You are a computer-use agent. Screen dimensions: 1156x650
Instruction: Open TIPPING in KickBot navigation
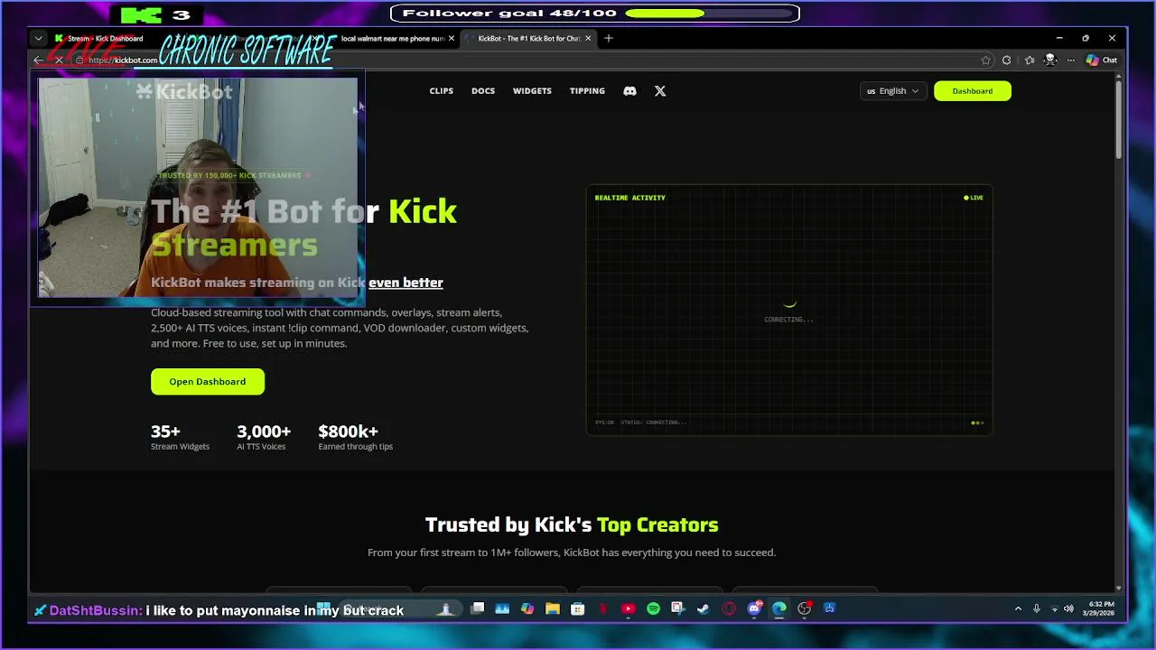point(587,90)
